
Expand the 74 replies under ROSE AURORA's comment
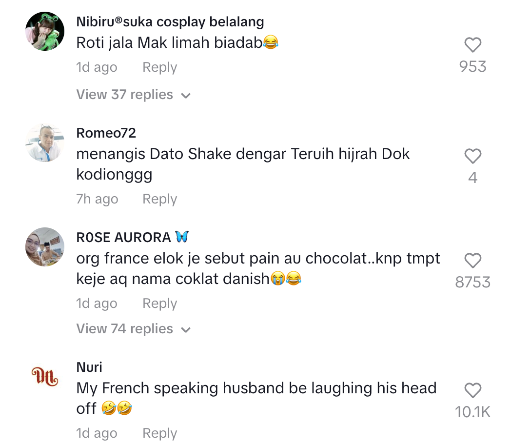tap(125, 329)
